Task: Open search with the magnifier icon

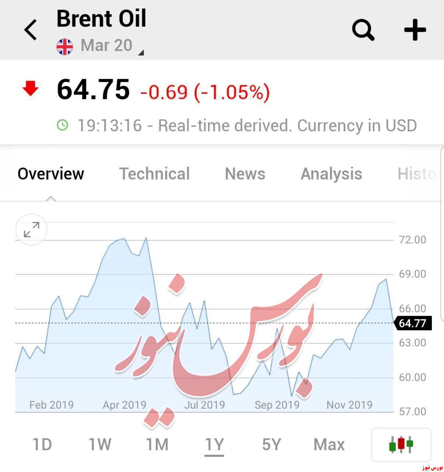Action: pos(363,30)
